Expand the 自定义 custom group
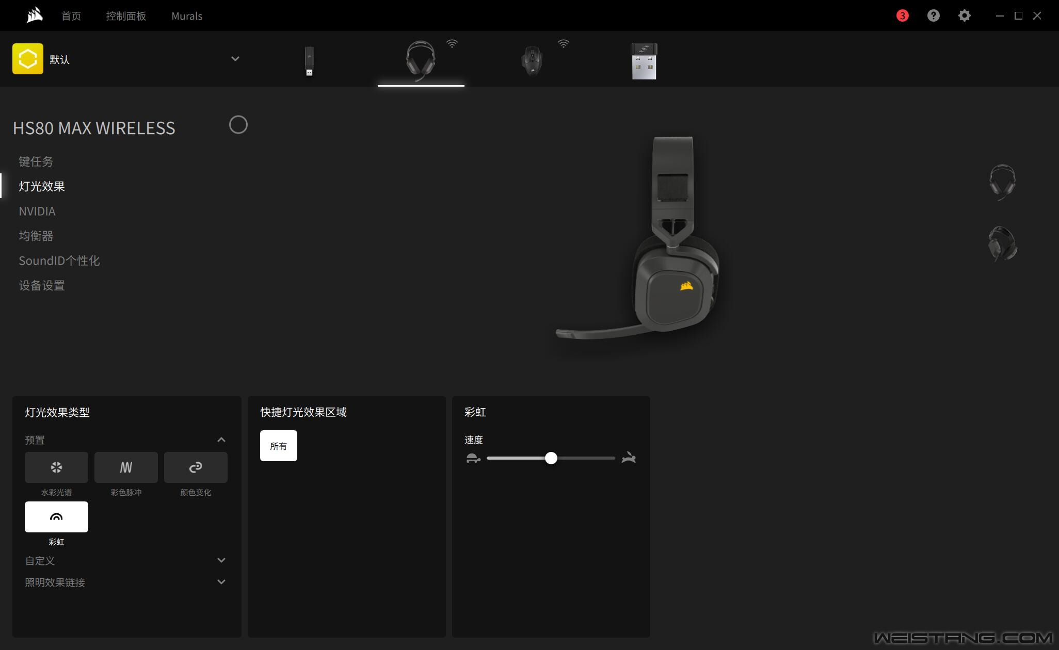 coord(221,560)
